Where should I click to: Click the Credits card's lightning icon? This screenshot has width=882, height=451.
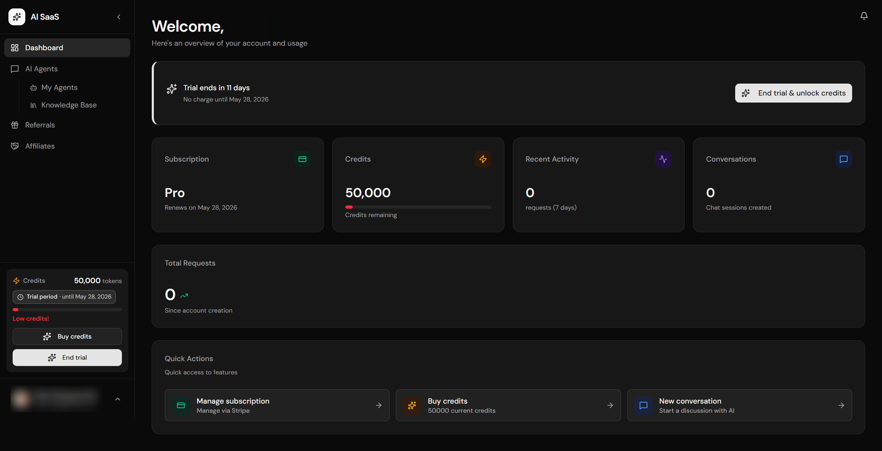coord(483,159)
